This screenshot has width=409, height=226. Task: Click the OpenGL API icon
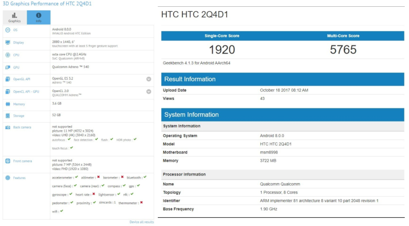point(8,79)
